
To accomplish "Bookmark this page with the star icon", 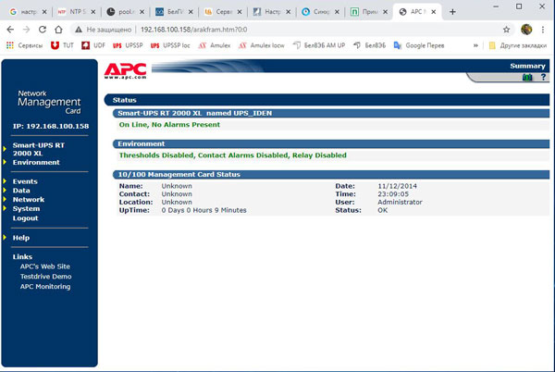I will coord(506,29).
